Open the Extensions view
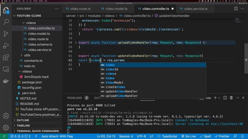 (6, 58)
